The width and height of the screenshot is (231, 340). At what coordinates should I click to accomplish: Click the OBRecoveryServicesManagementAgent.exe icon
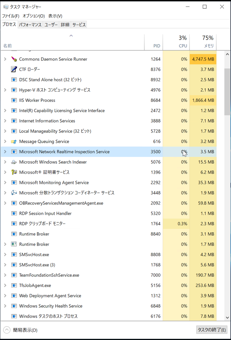coord(14,203)
